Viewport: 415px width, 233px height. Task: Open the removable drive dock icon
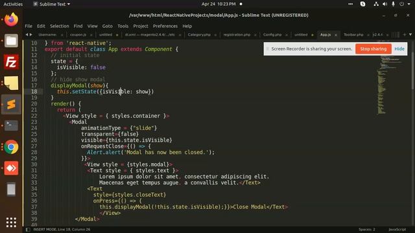point(11,189)
